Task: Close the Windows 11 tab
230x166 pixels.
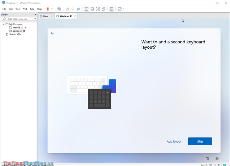Action: click(x=75, y=16)
